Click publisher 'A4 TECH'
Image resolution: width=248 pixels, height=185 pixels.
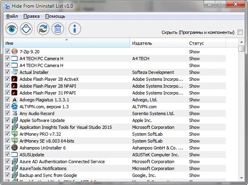pyautogui.click(x=141, y=59)
